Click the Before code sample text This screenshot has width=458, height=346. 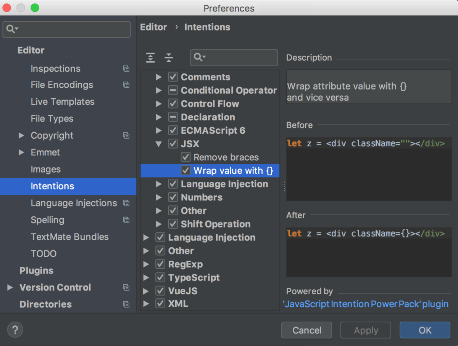(x=366, y=144)
